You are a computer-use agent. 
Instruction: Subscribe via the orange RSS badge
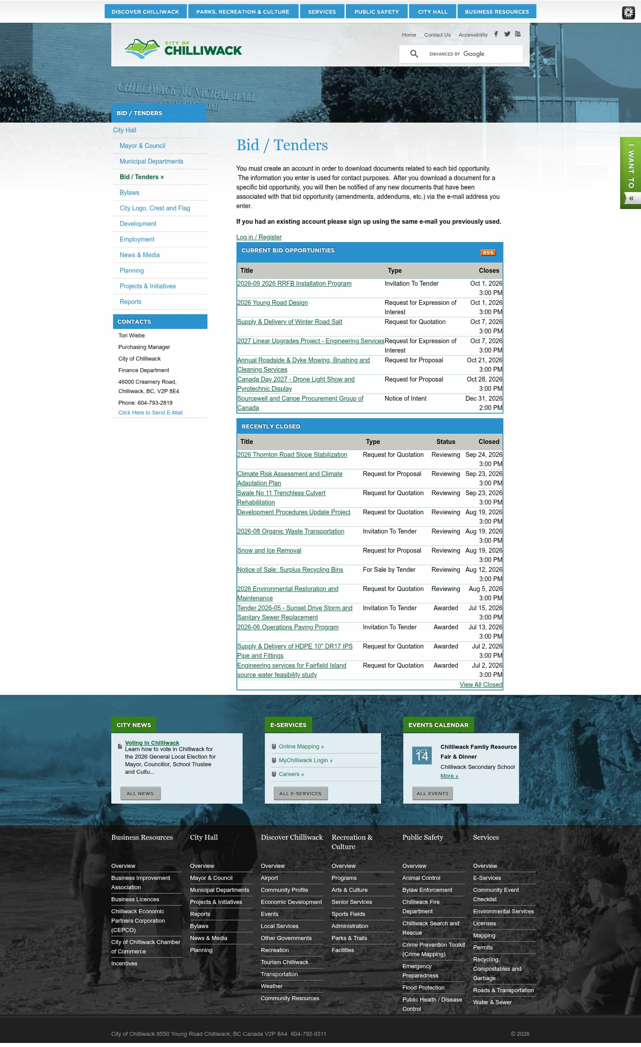click(x=488, y=253)
